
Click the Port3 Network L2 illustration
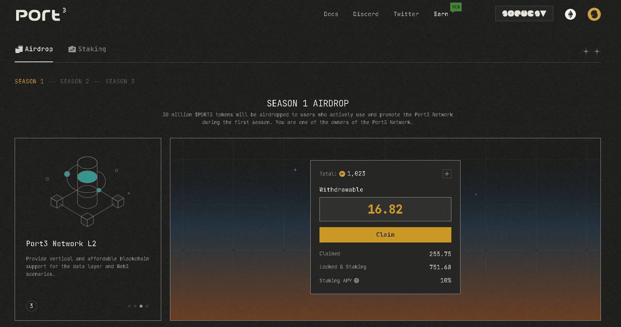click(87, 191)
